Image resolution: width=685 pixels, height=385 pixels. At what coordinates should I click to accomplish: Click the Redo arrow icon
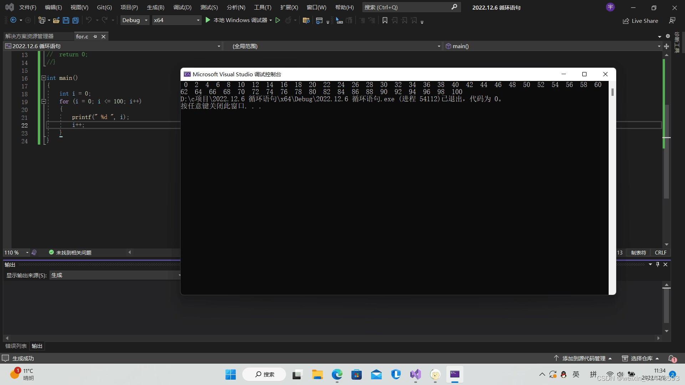coord(105,20)
